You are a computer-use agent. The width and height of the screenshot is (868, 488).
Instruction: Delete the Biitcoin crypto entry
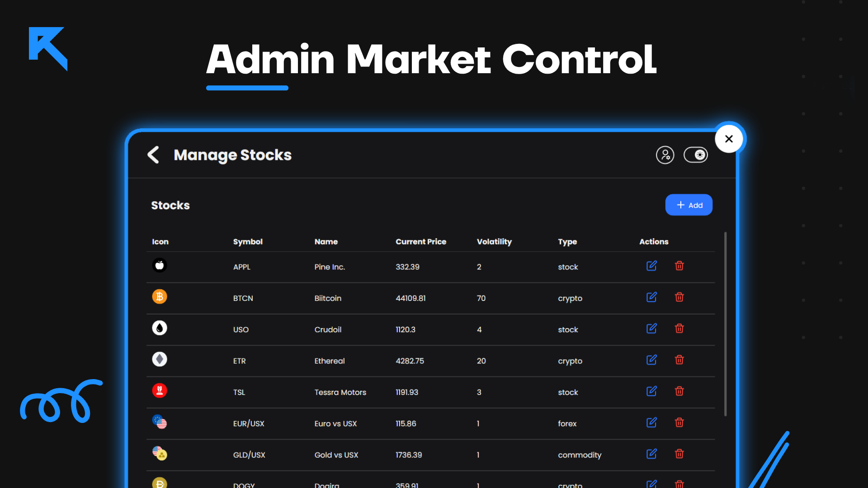[679, 297]
